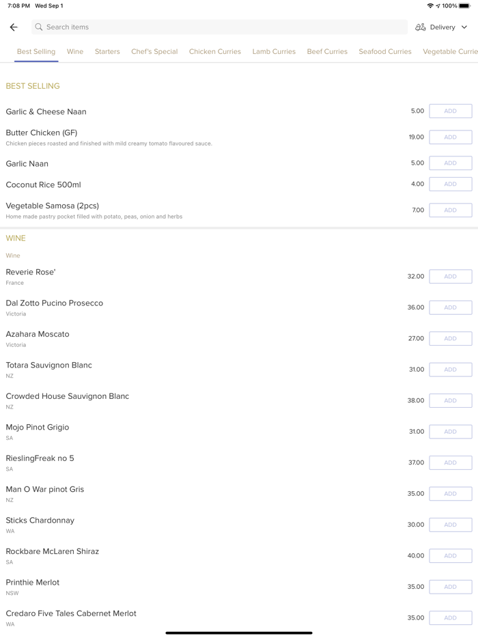Switch to the Wine tab
This screenshot has width=478, height=638.
tap(75, 51)
